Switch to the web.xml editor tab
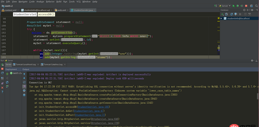259x127 pixels. 61,10
